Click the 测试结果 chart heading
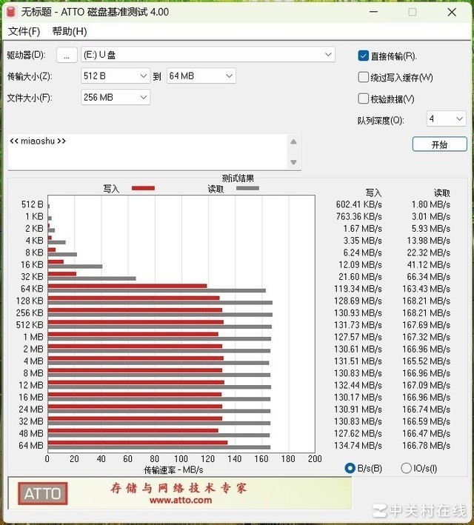The height and width of the screenshot is (525, 474). (238, 178)
